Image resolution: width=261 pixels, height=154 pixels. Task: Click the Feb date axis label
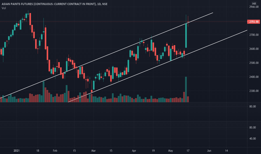click(x=55, y=151)
